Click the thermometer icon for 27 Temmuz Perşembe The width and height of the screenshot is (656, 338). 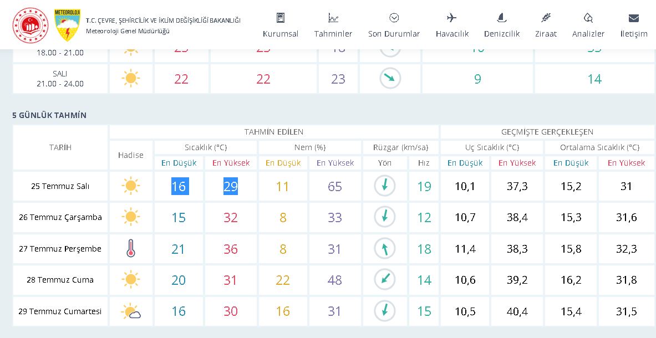click(131, 249)
